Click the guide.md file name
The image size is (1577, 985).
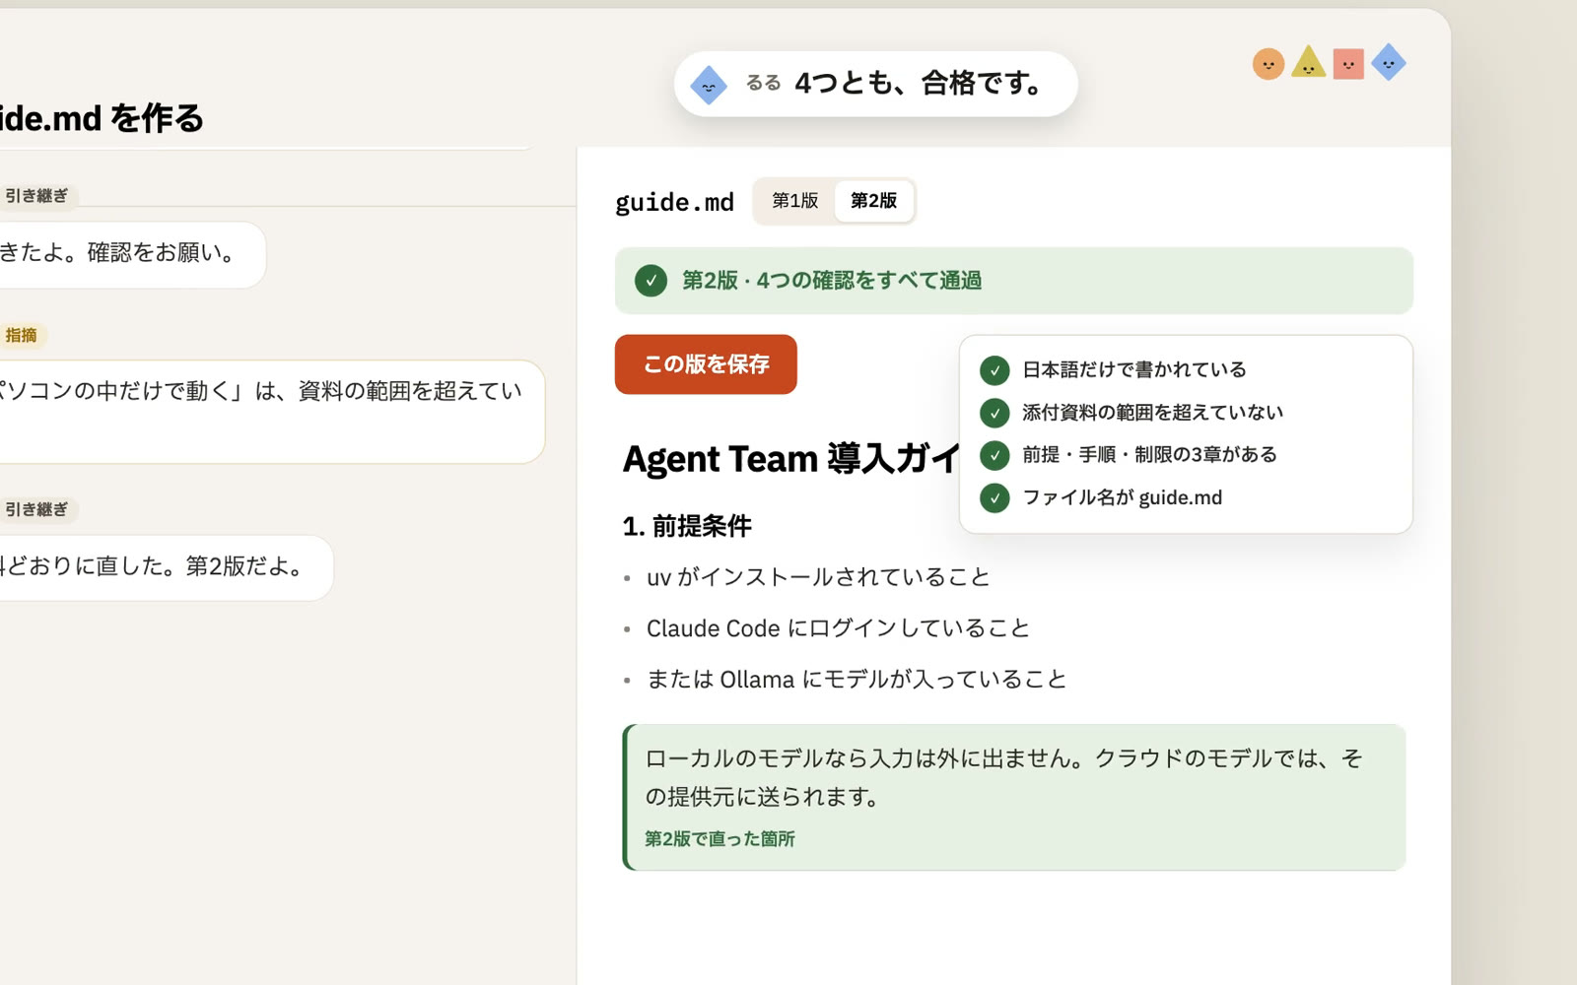click(674, 202)
